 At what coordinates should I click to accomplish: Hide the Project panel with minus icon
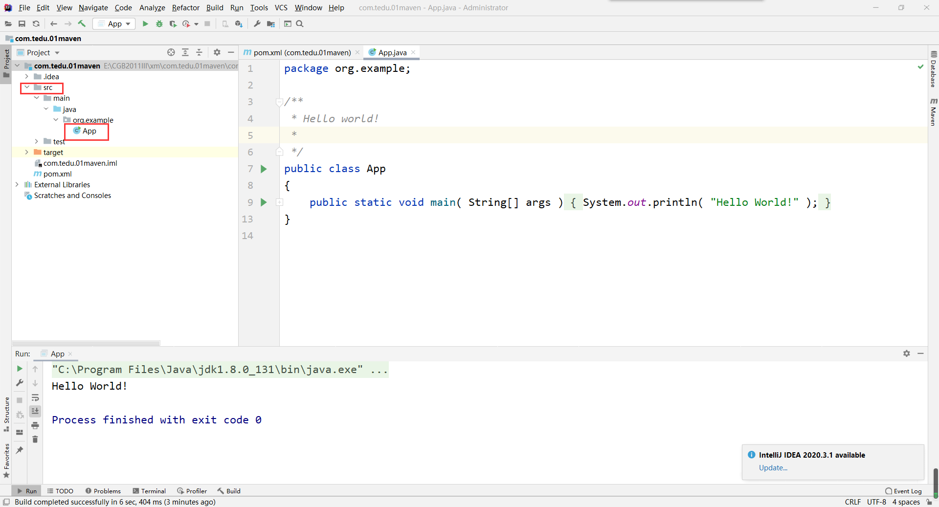coord(231,52)
